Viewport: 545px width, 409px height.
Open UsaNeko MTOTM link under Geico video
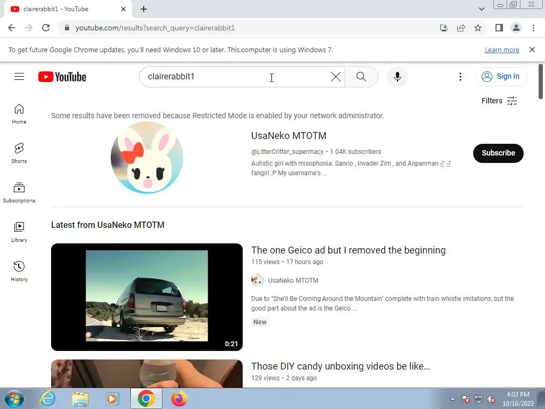click(x=293, y=280)
